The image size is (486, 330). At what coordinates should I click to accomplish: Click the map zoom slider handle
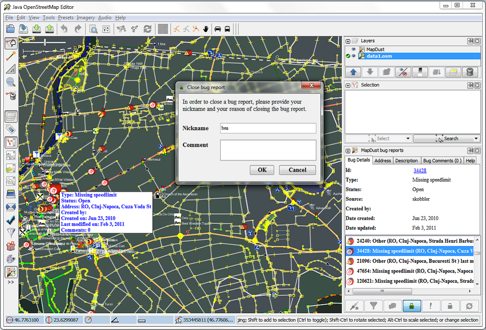pos(45,42)
